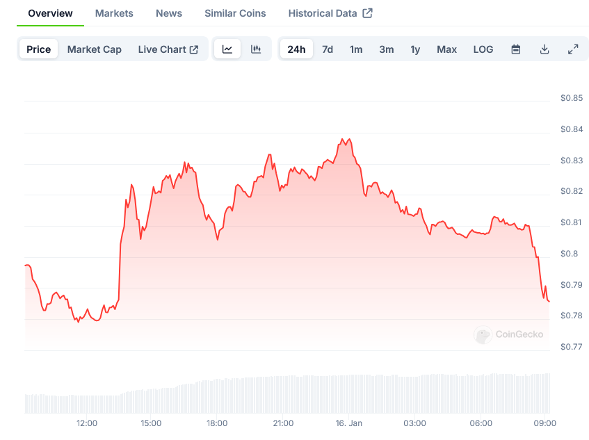
Task: Select the Market Cap chart option
Action: point(95,49)
